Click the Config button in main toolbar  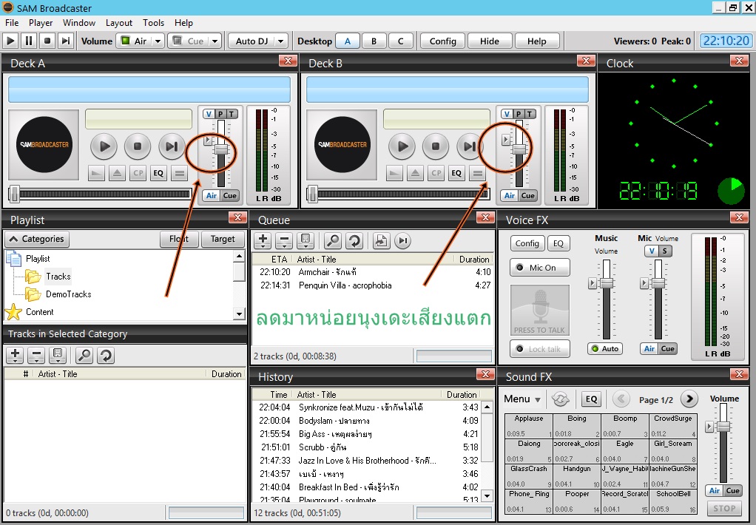(442, 41)
